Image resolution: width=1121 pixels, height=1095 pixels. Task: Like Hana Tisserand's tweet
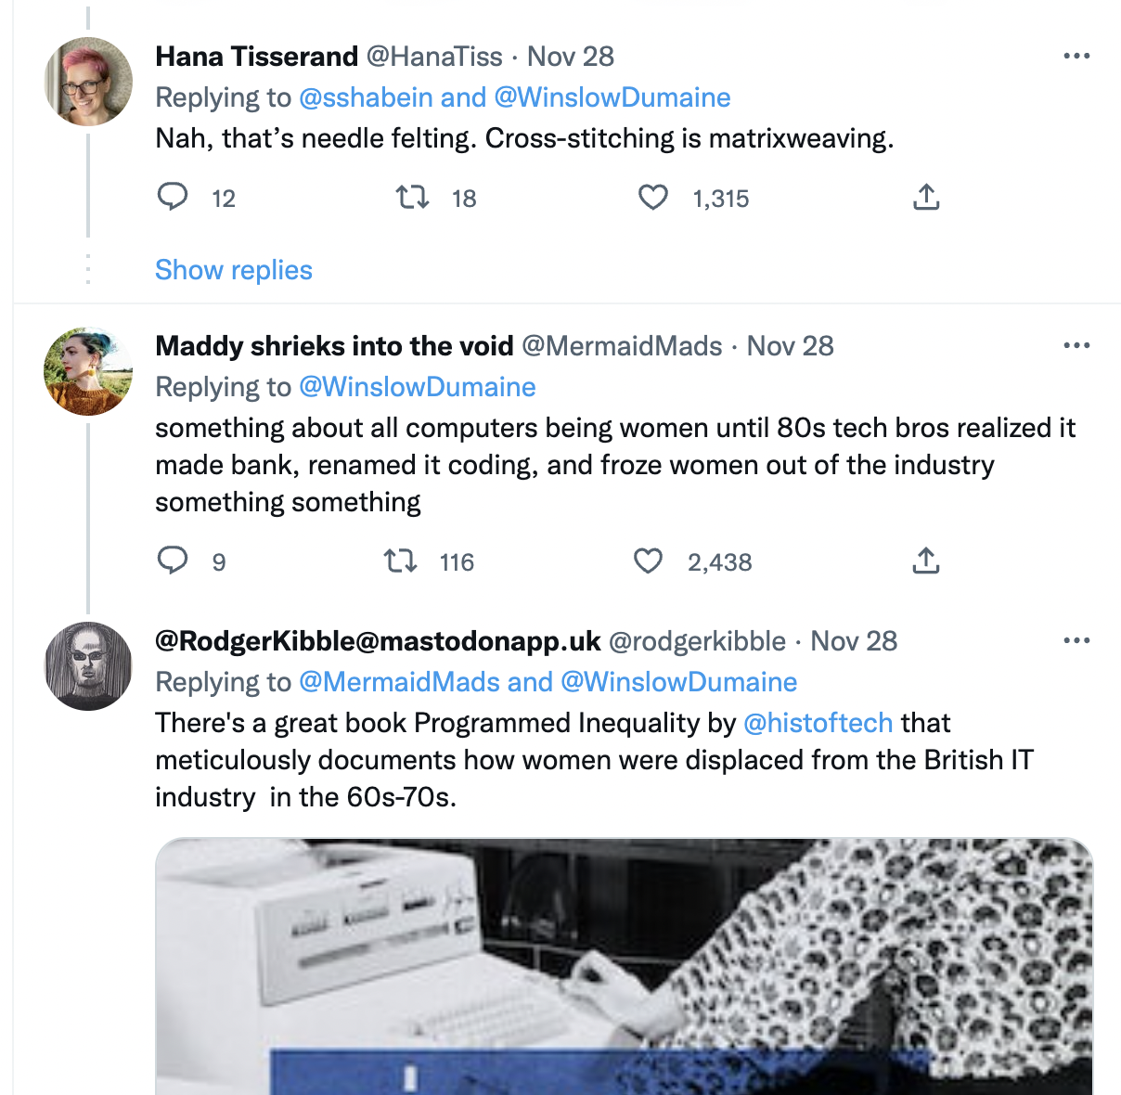click(x=653, y=197)
